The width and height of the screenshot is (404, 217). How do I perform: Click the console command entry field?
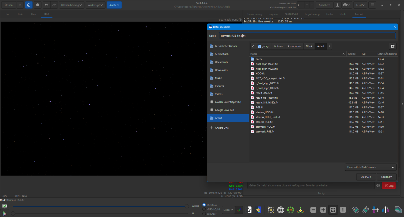coord(311,185)
